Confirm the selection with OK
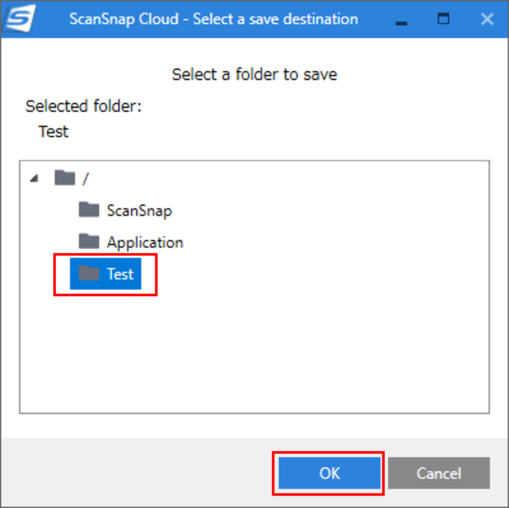 [330, 473]
